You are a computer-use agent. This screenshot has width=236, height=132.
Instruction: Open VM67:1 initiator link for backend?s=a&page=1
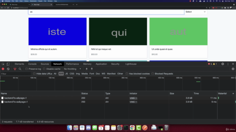pos(133,98)
